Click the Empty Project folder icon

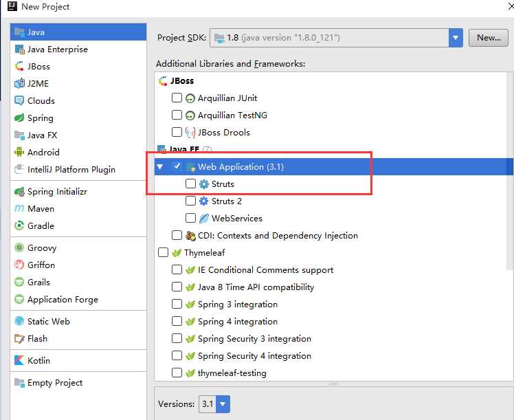tap(19, 382)
